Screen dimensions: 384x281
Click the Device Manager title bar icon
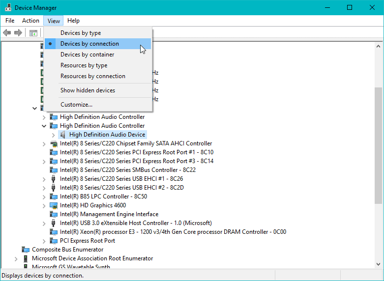coord(8,7)
